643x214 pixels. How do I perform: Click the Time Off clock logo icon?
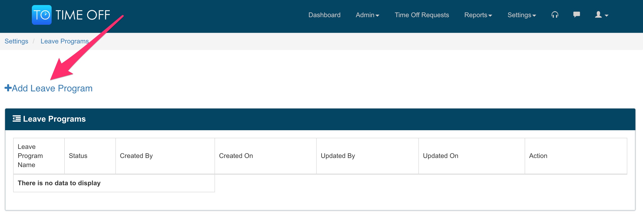[42, 15]
